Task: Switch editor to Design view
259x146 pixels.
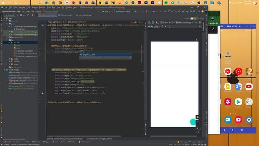Action: click(x=201, y=19)
